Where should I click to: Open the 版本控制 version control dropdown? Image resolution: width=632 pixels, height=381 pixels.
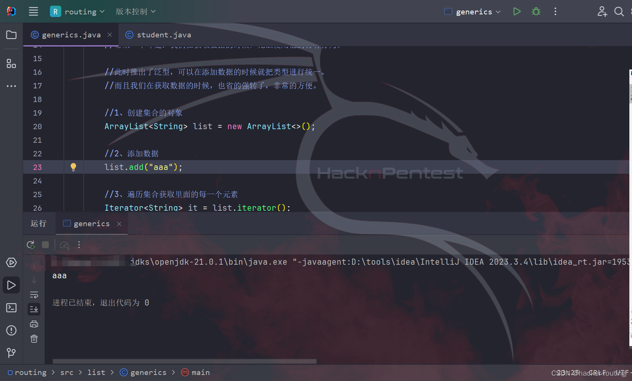click(135, 12)
